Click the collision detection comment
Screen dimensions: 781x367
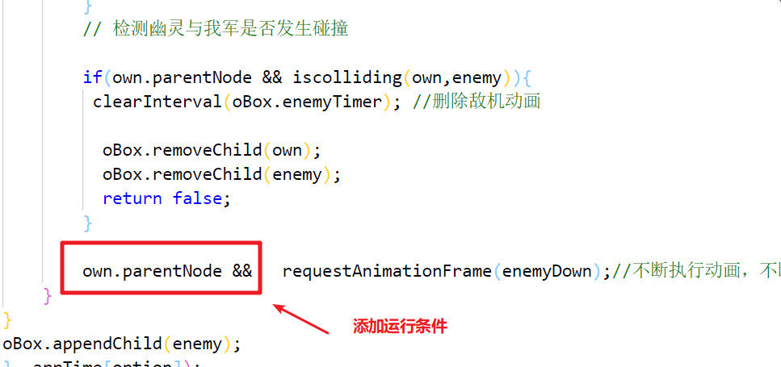215,29
